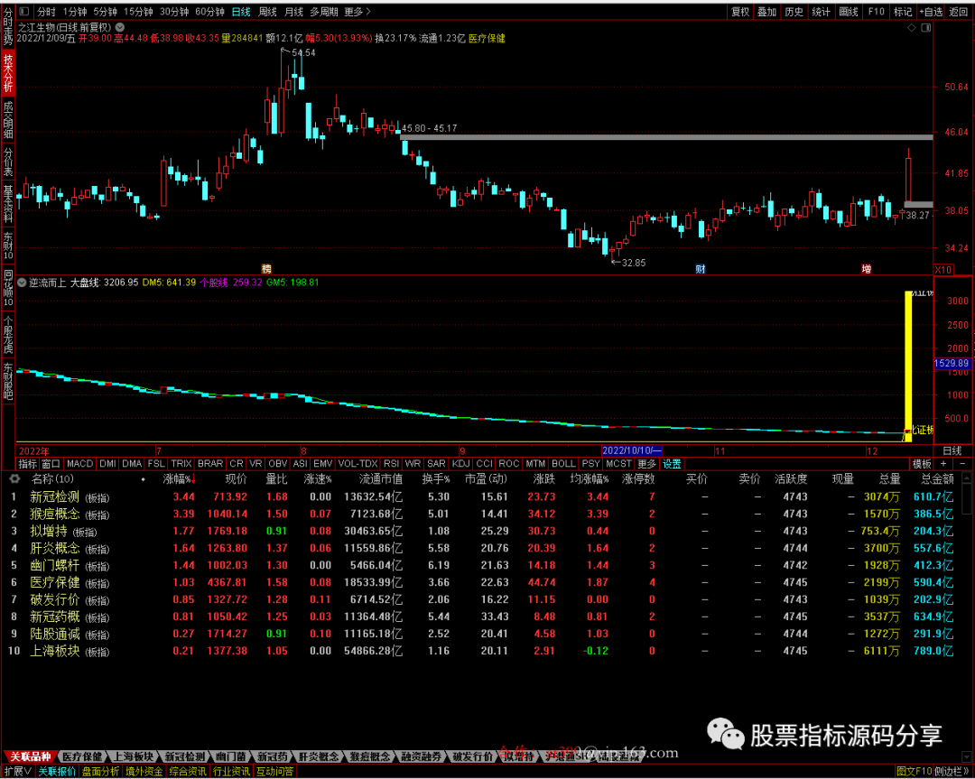
Task: Open the 技术分析 sidebar tab
Action: (x=8, y=73)
